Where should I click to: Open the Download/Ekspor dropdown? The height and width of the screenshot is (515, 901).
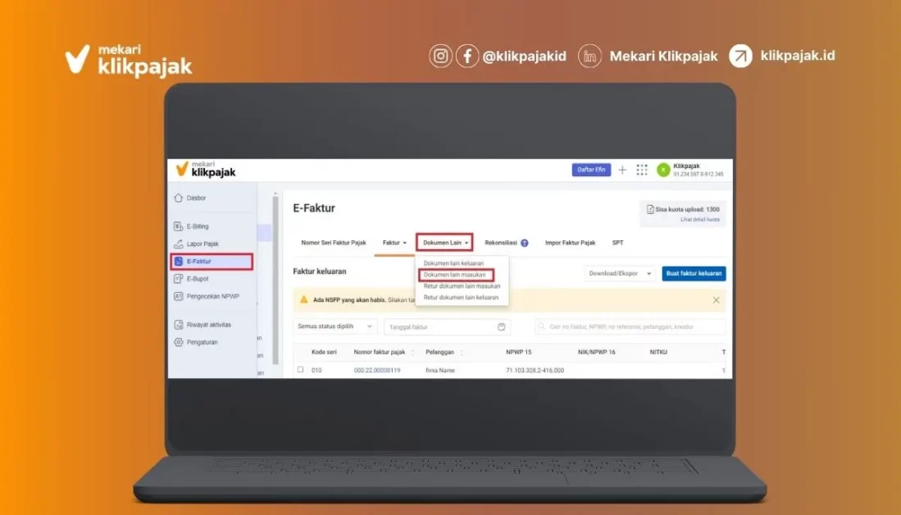coord(620,274)
